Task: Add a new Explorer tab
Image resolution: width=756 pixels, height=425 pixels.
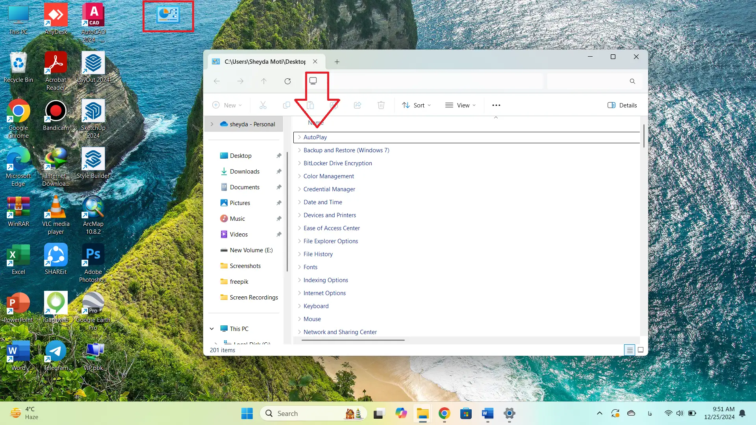Action: 337,62
